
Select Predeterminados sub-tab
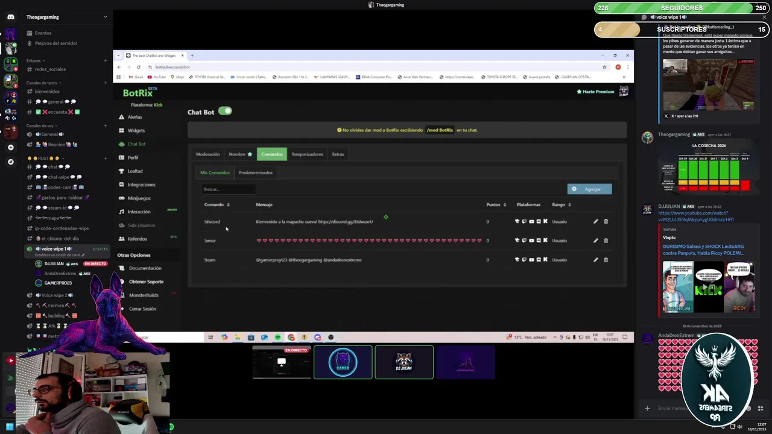[255, 172]
